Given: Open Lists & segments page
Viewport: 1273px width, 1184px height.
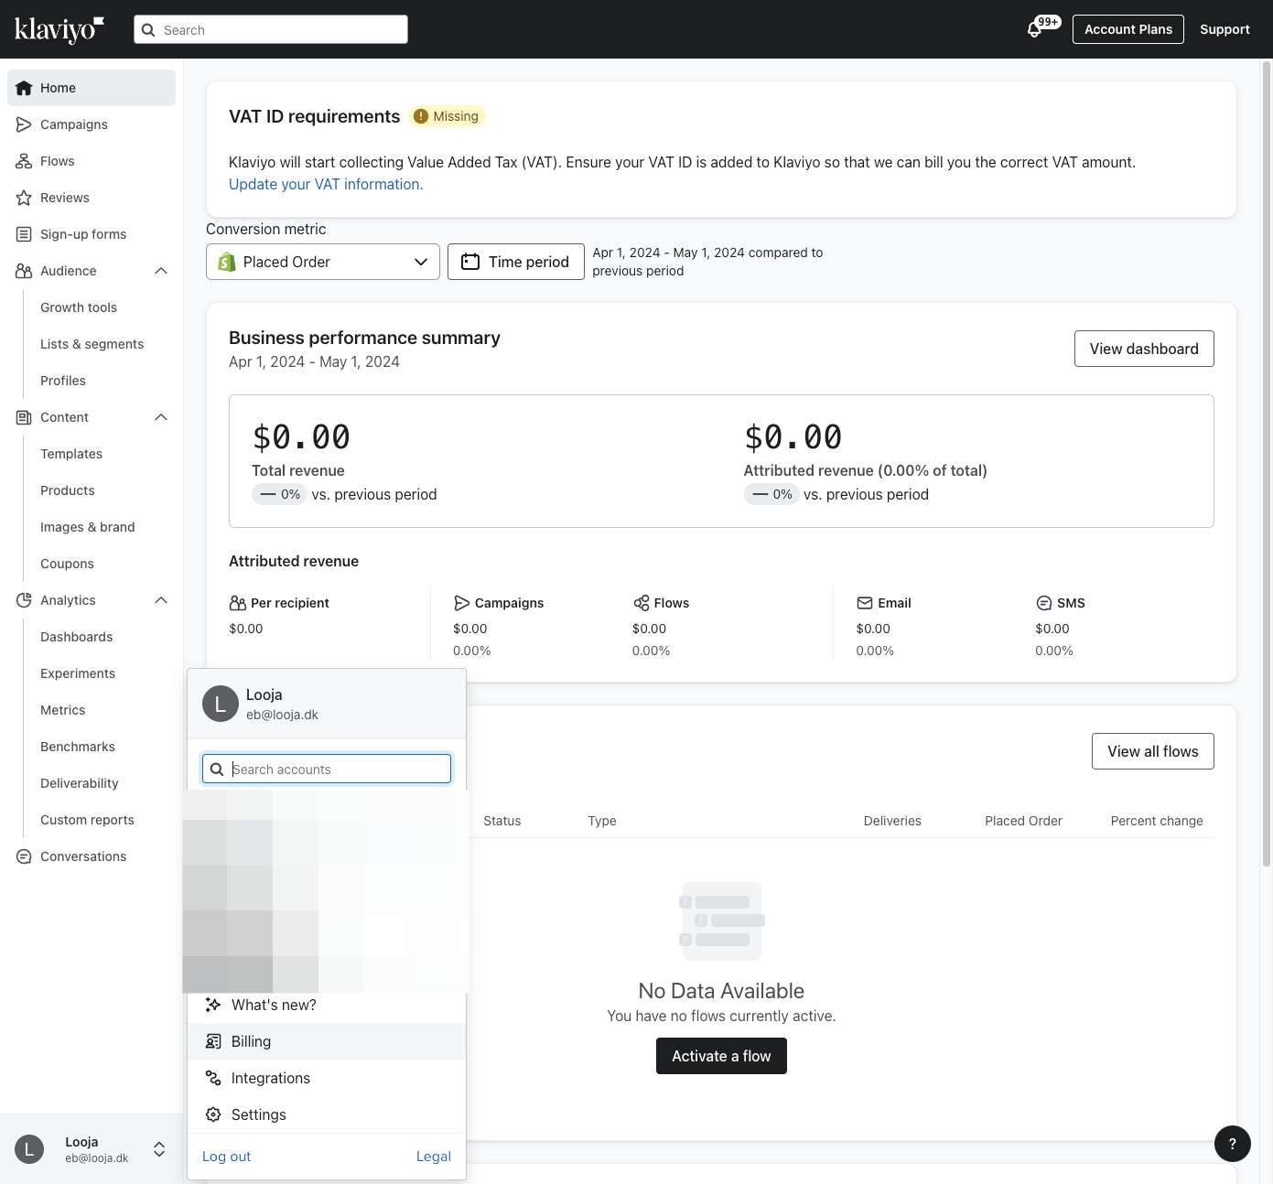Looking at the screenshot, I should [92, 344].
